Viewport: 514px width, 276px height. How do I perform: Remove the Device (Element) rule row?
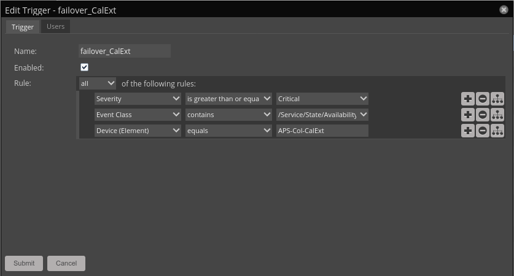pos(483,131)
